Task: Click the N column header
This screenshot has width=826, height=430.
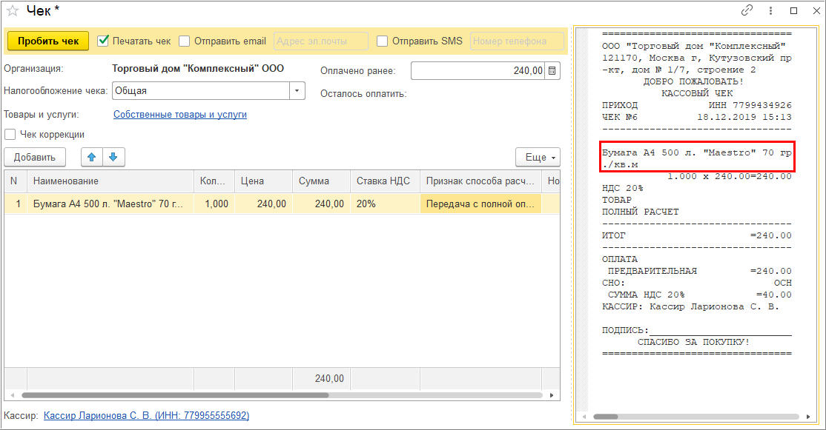Action: click(x=16, y=181)
